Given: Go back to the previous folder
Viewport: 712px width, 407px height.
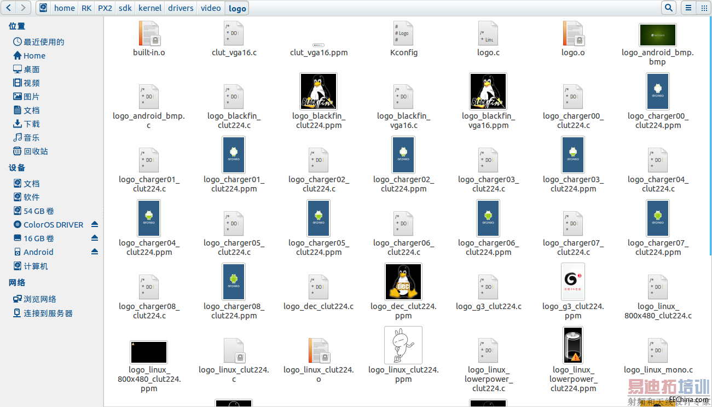Looking at the screenshot, I should 9,8.
